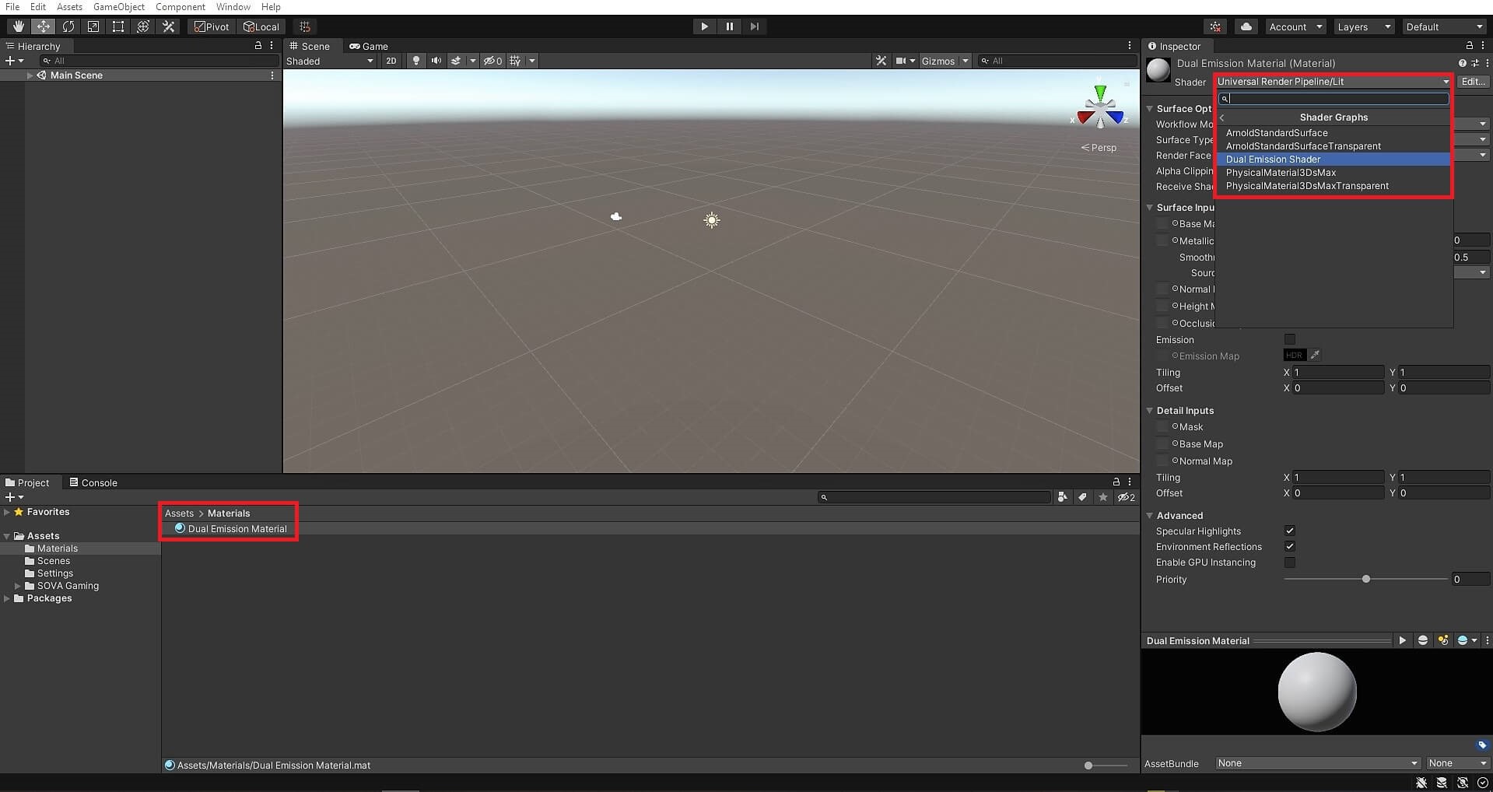Enable the Emission checkbox

(1289, 339)
